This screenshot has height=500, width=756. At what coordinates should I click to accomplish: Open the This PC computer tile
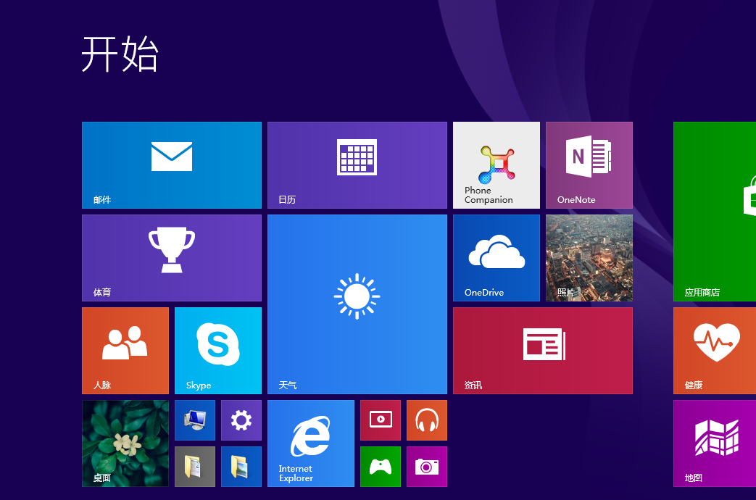click(x=195, y=420)
